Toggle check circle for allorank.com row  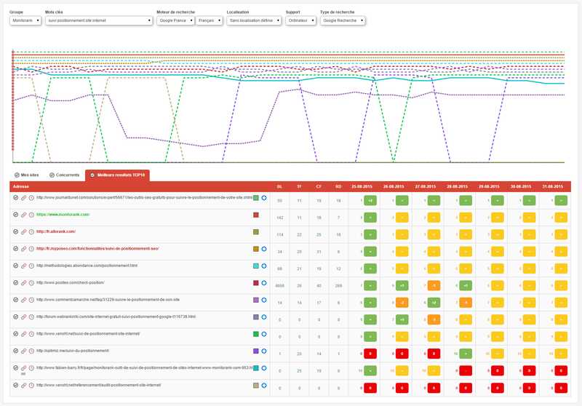pos(15,232)
